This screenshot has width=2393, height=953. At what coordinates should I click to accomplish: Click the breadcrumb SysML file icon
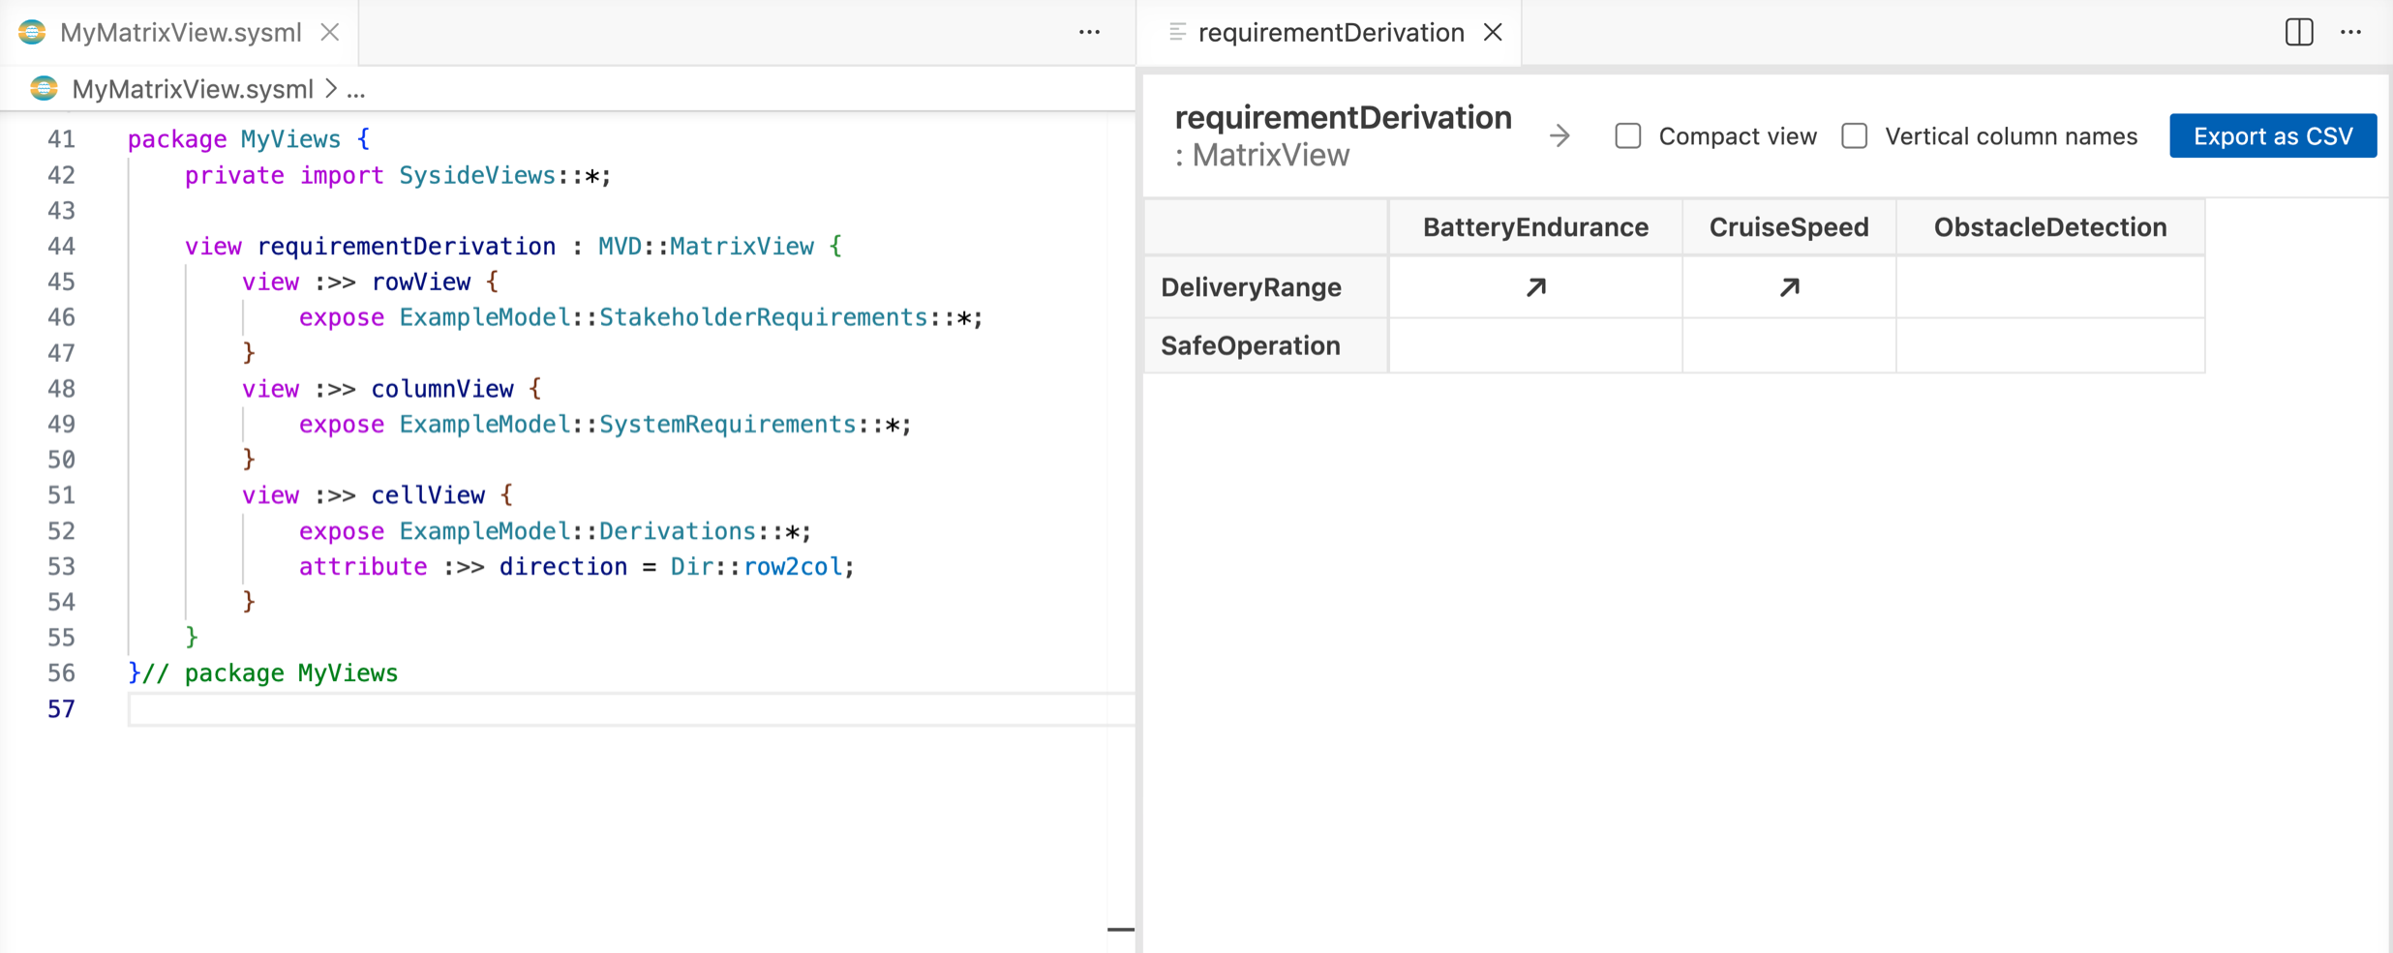pos(44,88)
